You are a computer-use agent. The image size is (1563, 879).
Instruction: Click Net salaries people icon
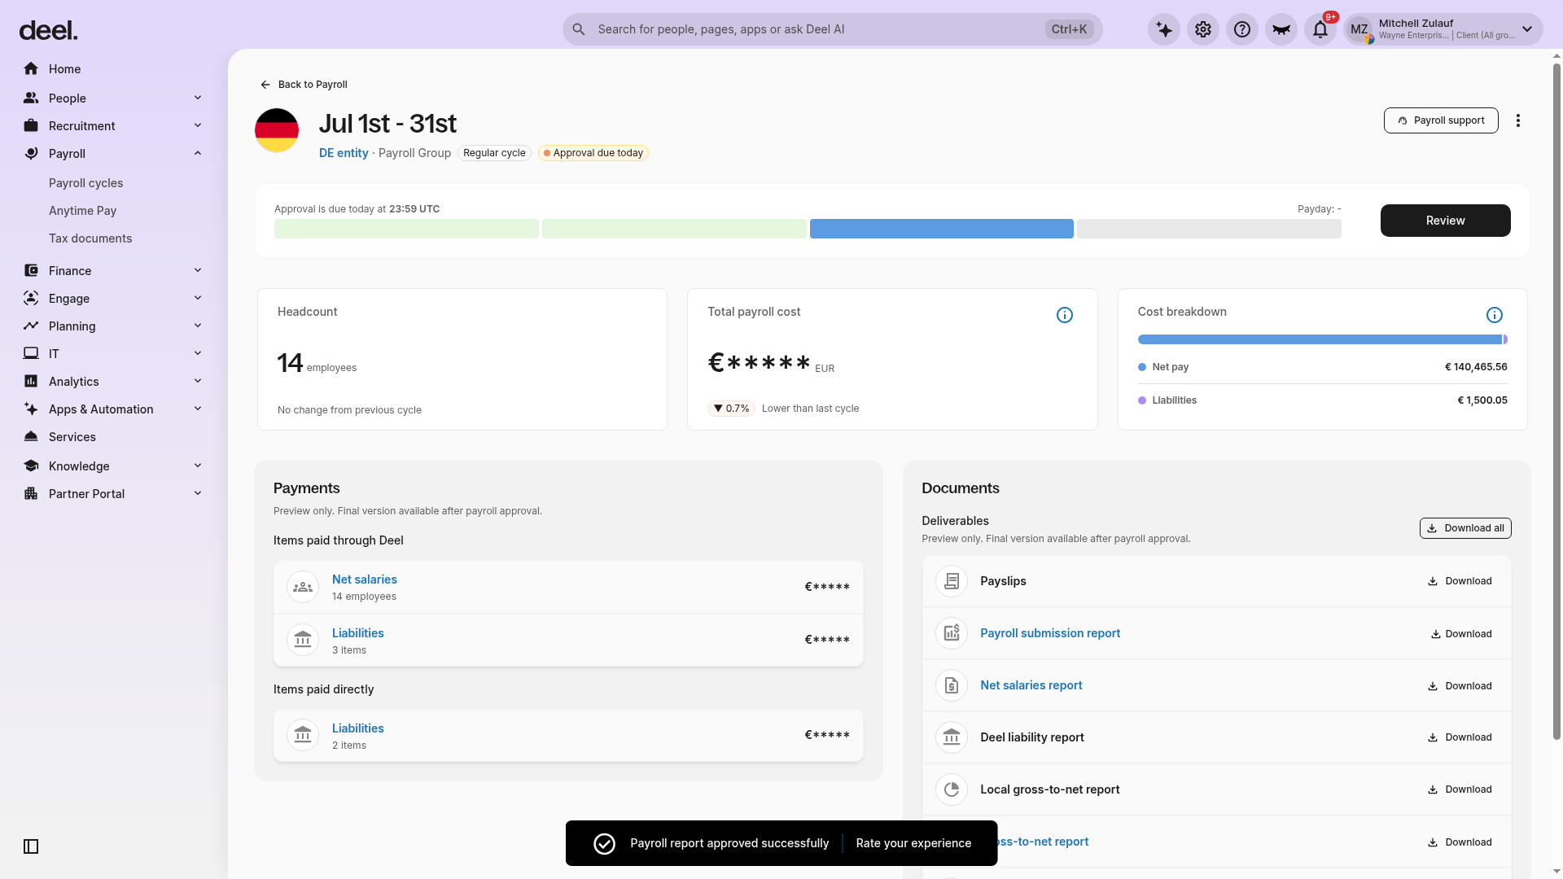(x=303, y=587)
